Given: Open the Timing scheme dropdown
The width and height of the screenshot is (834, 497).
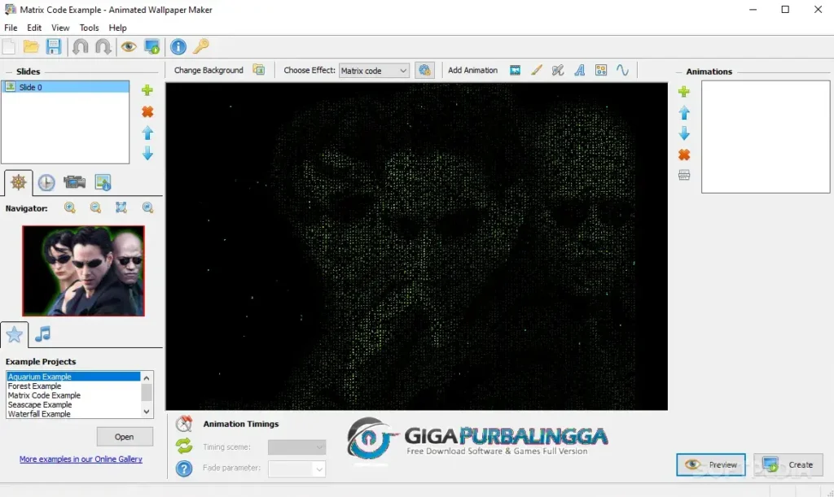Looking at the screenshot, I should click(x=296, y=447).
